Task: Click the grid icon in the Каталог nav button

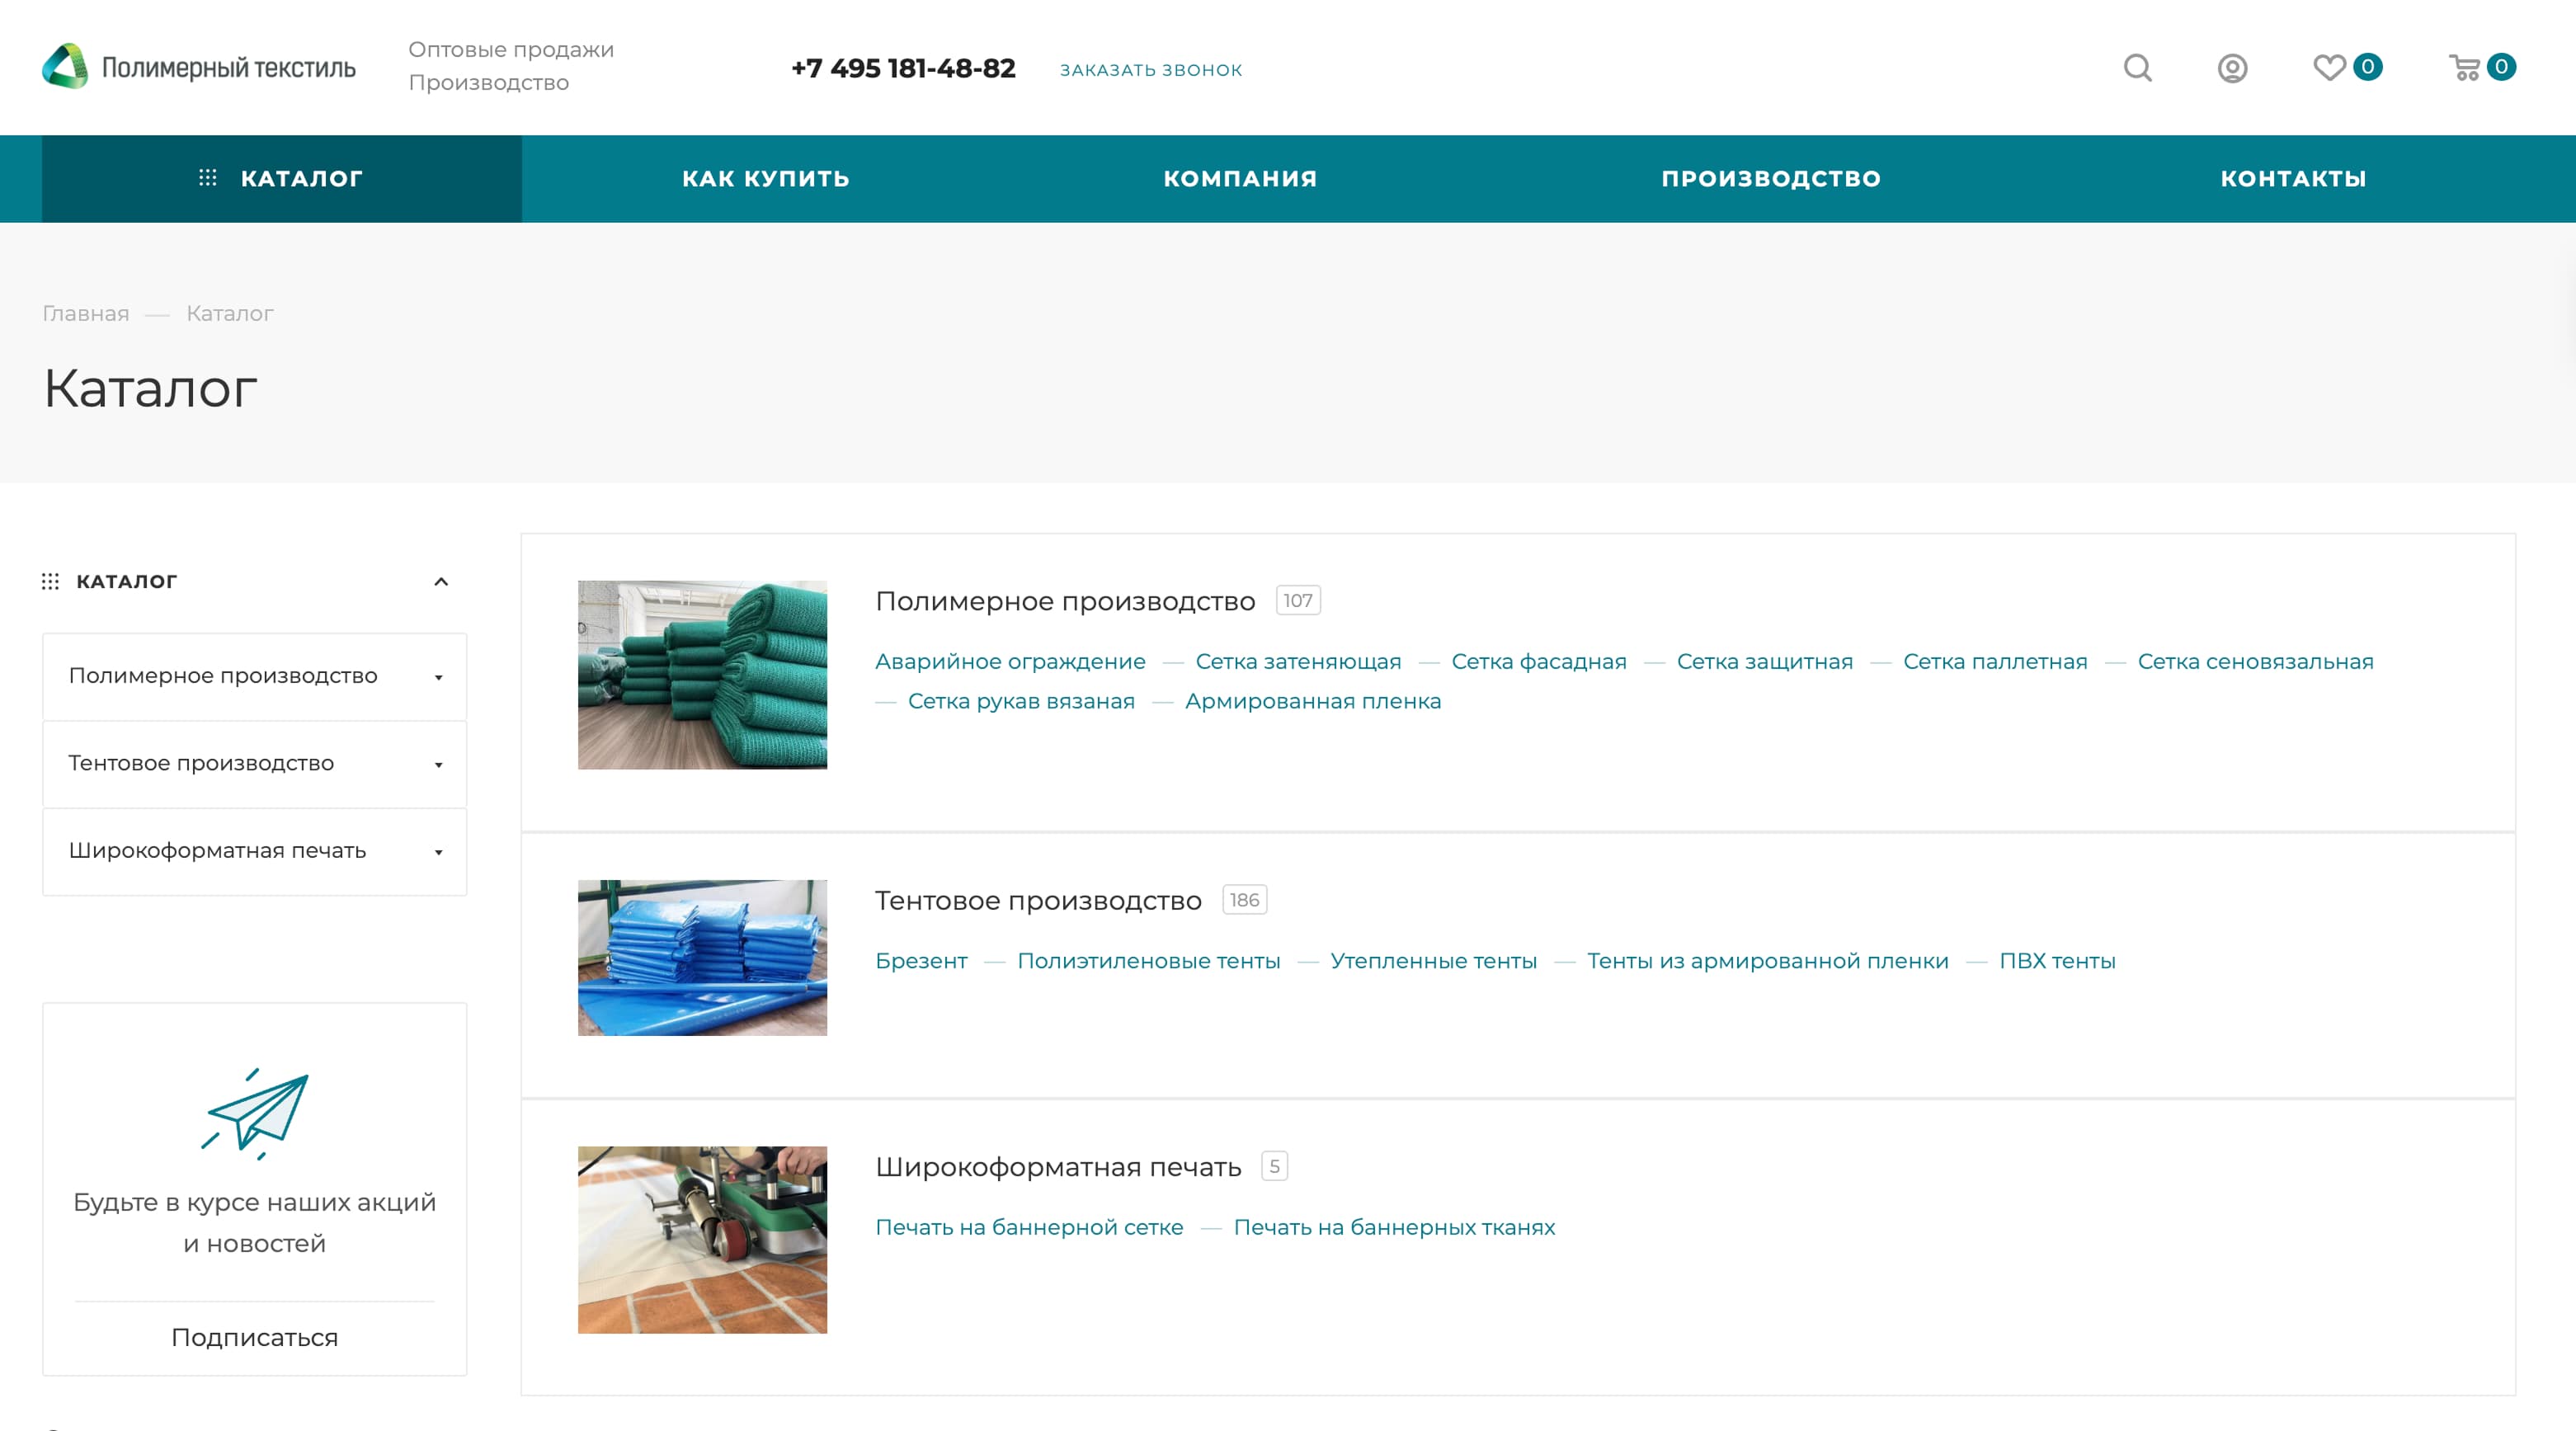Action: [208, 178]
